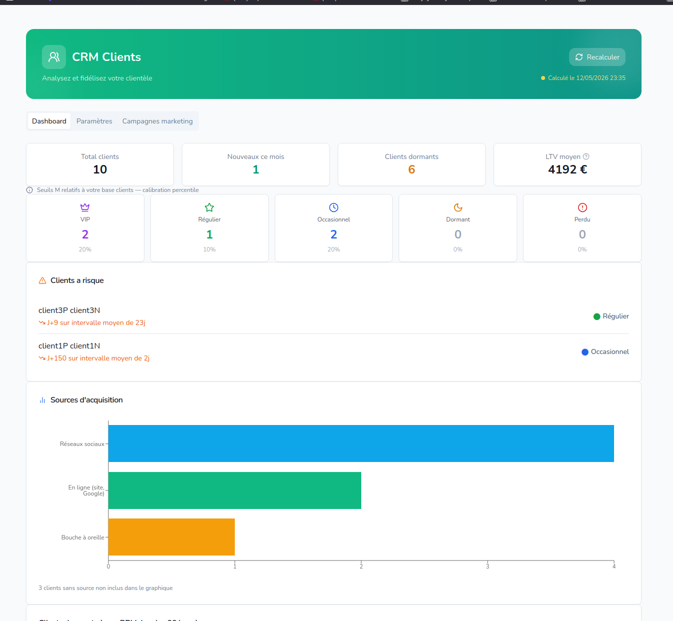Click the Dormant segment count 0

tap(458, 234)
